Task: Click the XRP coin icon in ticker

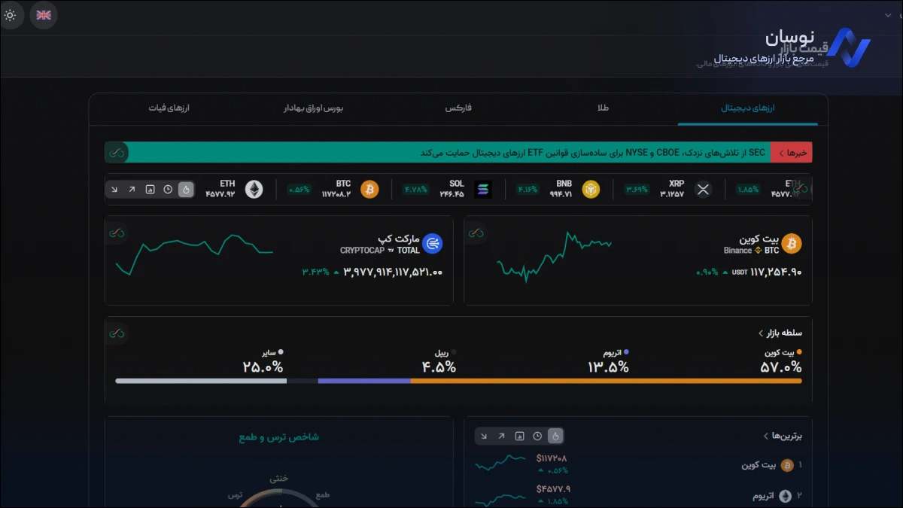Action: pos(703,190)
